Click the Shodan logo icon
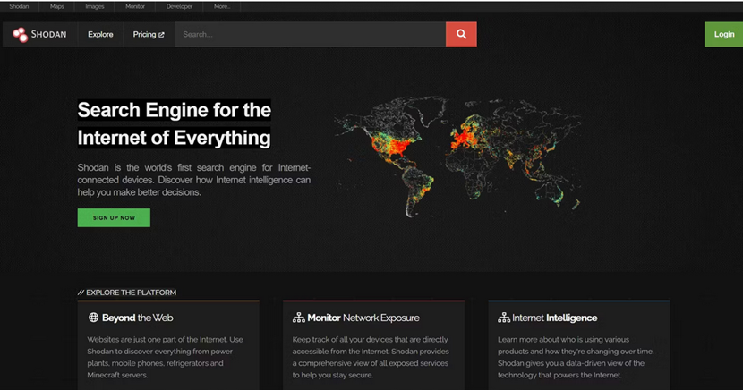 [21, 35]
